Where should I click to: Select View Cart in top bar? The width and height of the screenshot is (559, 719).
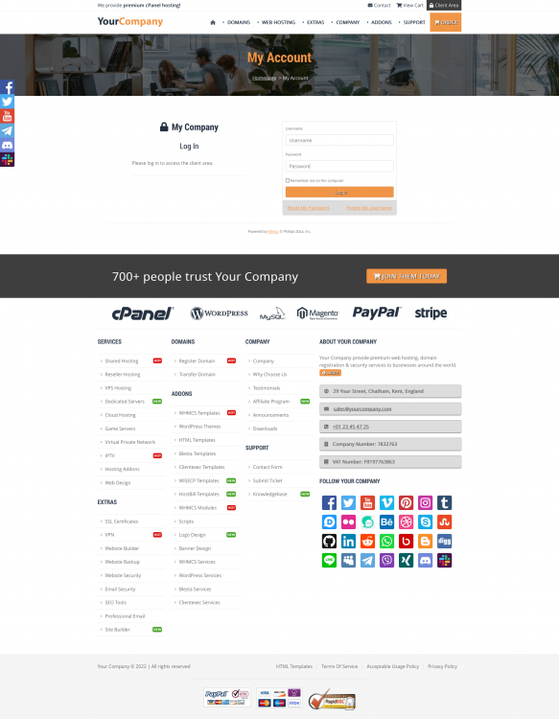[x=410, y=5]
